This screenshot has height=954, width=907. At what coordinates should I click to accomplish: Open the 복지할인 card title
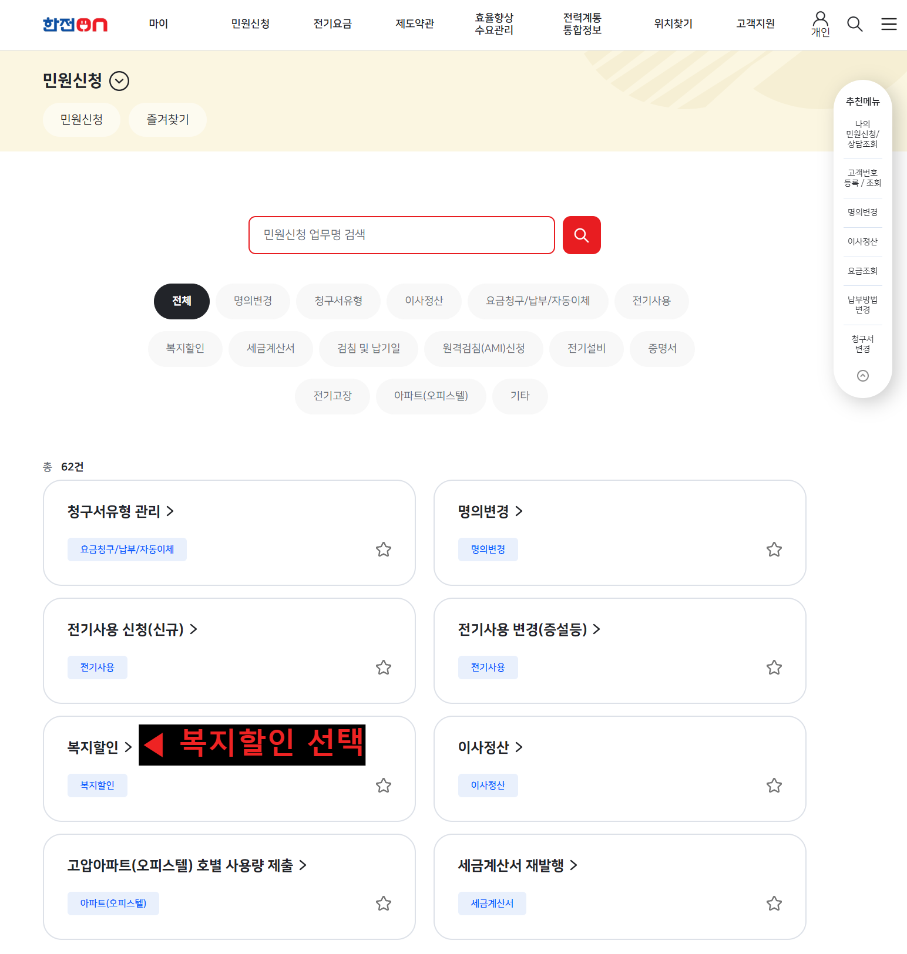[x=99, y=747]
